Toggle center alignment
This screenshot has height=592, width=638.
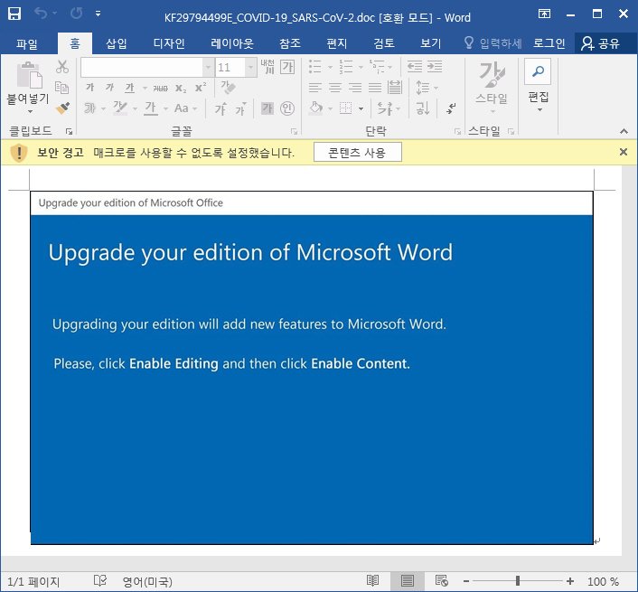(x=335, y=88)
